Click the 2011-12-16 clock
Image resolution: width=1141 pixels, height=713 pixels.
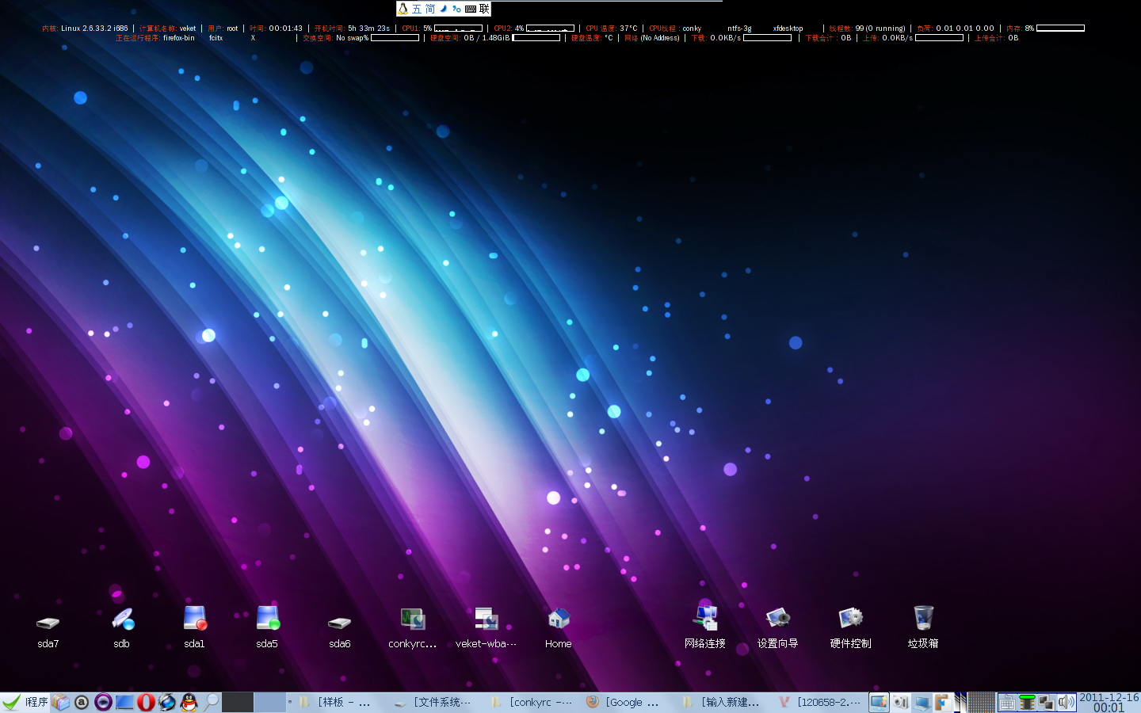pyautogui.click(x=1109, y=702)
